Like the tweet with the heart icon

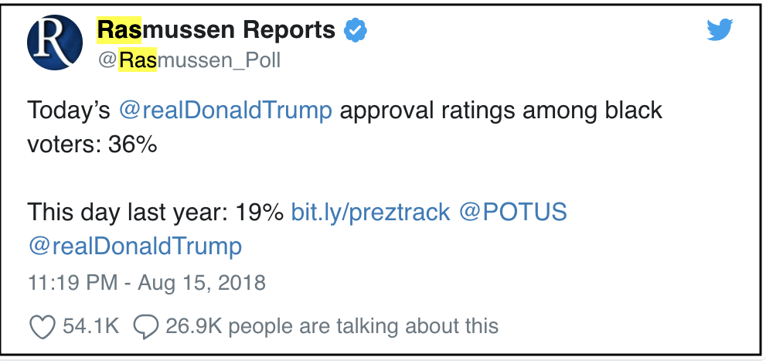point(42,326)
